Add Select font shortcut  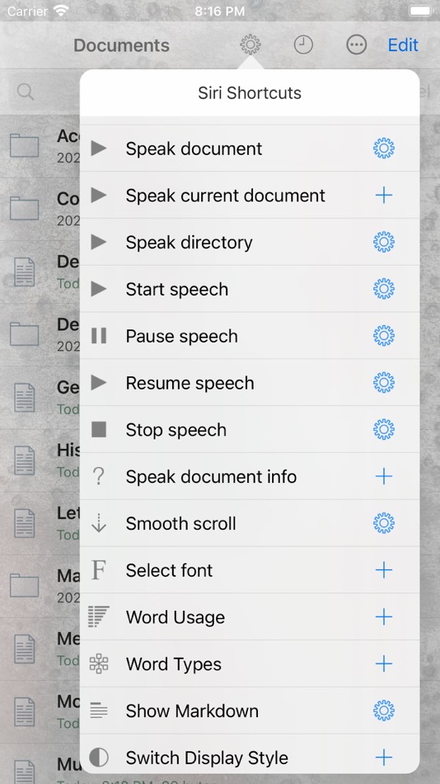(384, 570)
